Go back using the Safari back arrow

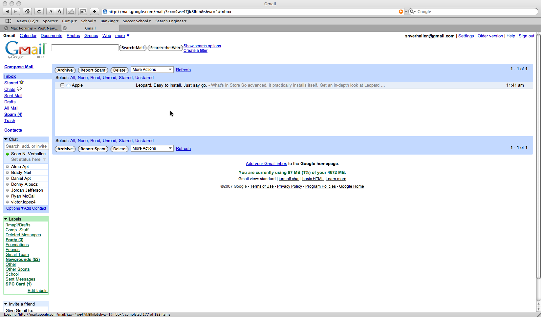tap(7, 11)
